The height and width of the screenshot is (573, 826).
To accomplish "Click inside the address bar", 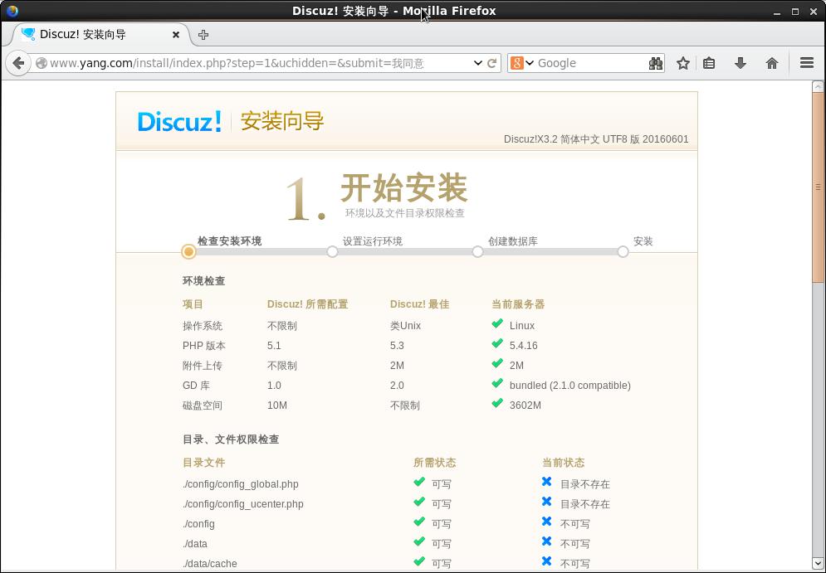I will (x=249, y=62).
